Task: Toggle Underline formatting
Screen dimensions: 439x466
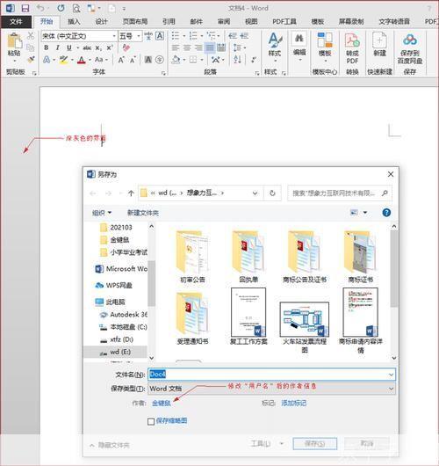Action: pyautogui.click(x=69, y=47)
